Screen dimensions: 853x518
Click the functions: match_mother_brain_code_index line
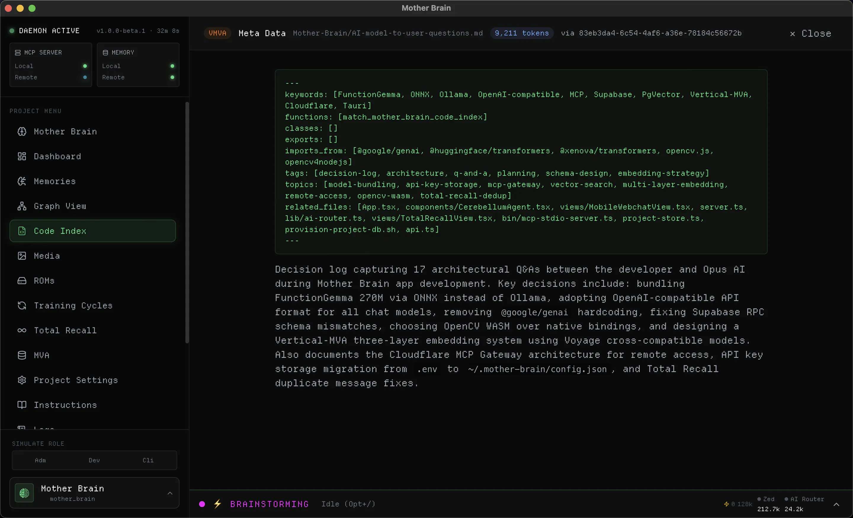point(386,117)
